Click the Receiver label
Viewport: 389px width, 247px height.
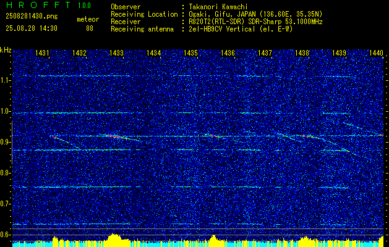pyautogui.click(x=126, y=22)
